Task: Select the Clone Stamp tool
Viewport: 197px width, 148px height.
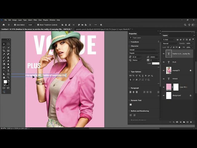Action: point(8,58)
